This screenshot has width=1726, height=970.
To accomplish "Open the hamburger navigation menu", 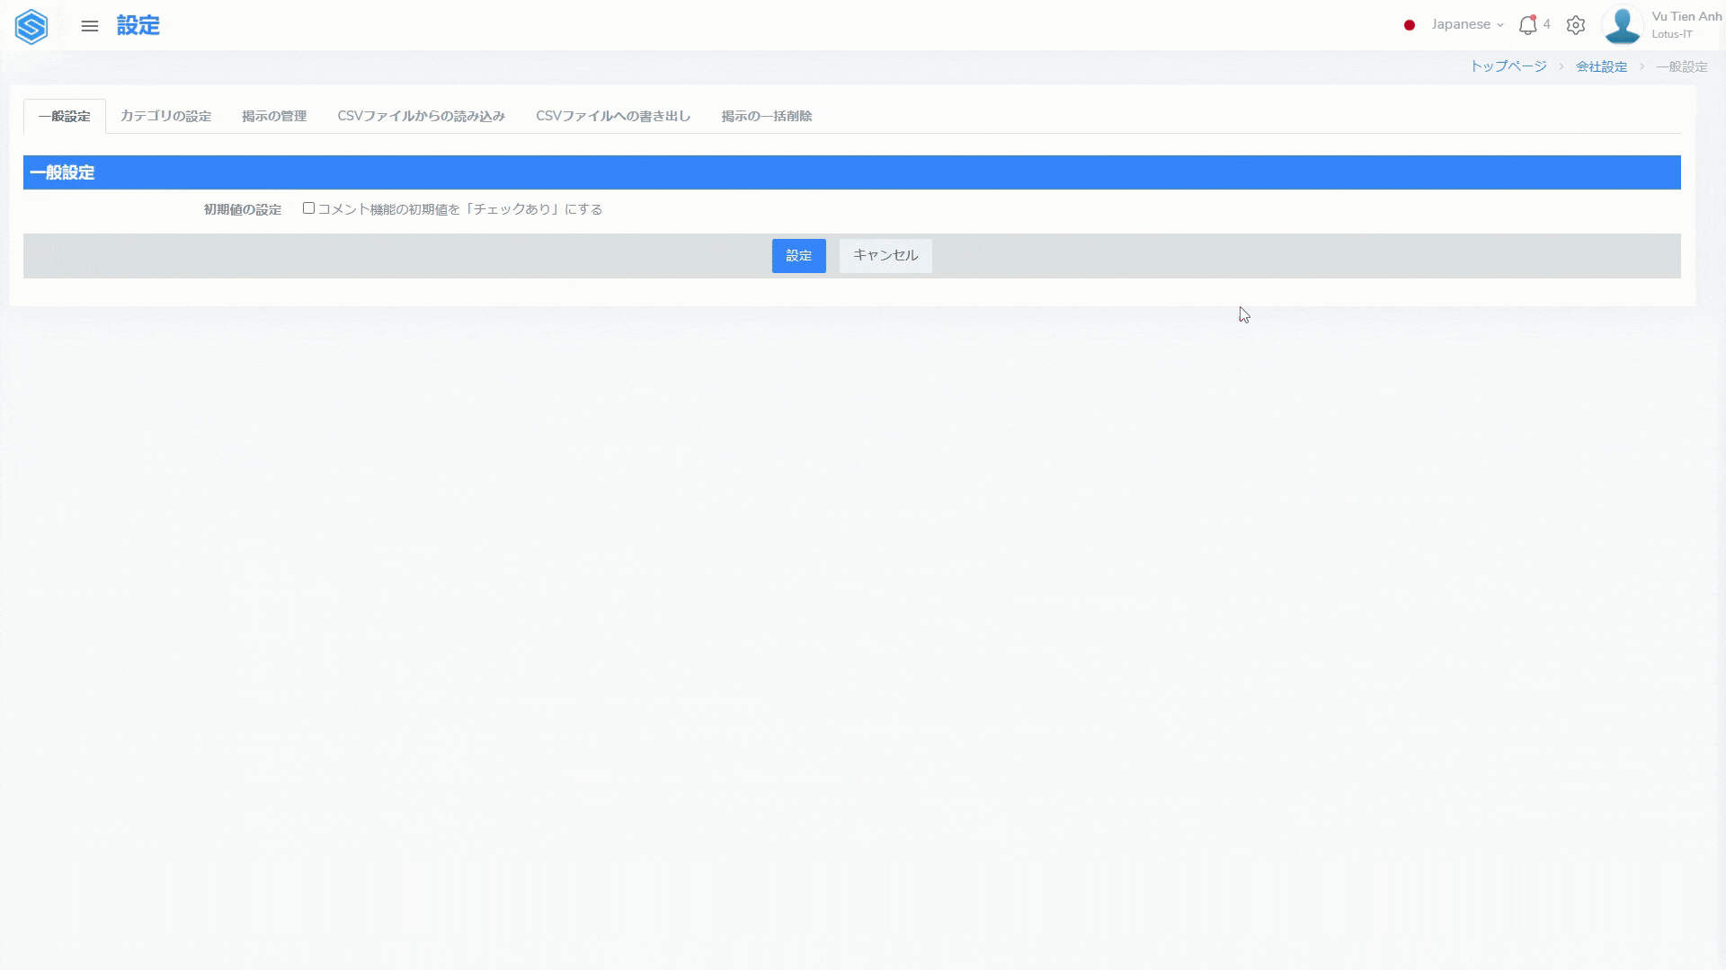I will click(90, 26).
